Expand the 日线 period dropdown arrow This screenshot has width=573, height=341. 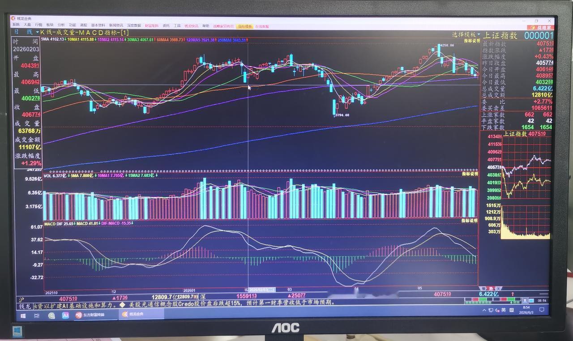(37, 32)
